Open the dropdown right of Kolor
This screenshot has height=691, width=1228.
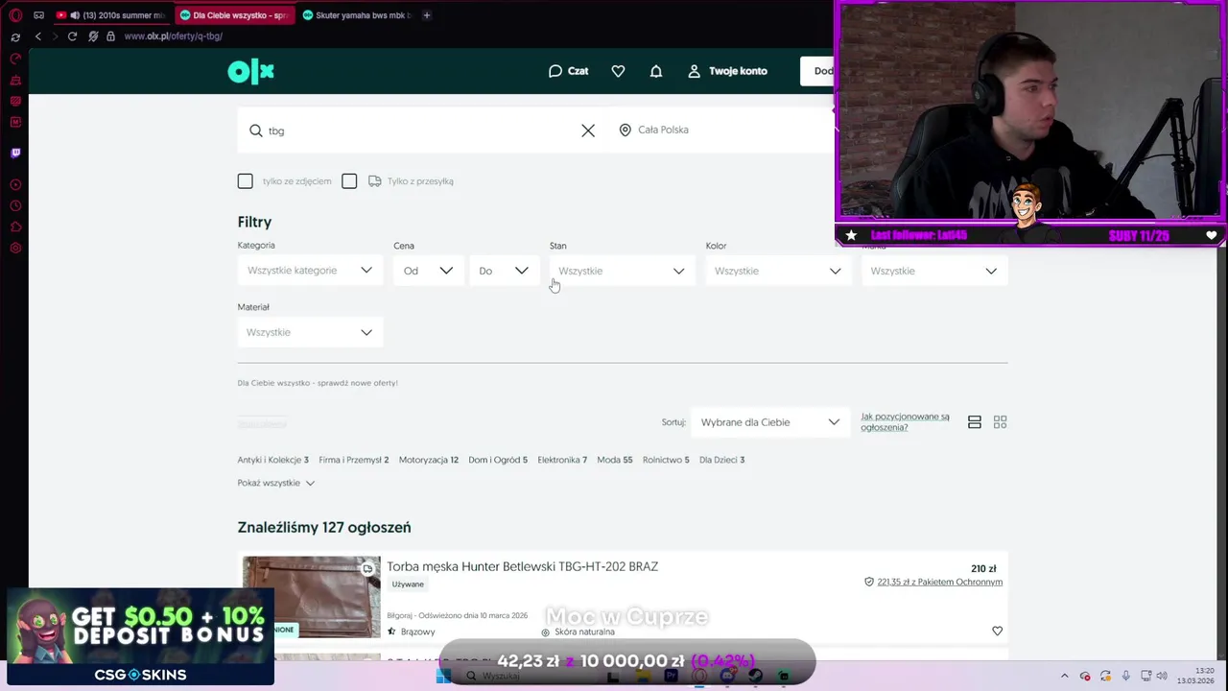point(934,271)
